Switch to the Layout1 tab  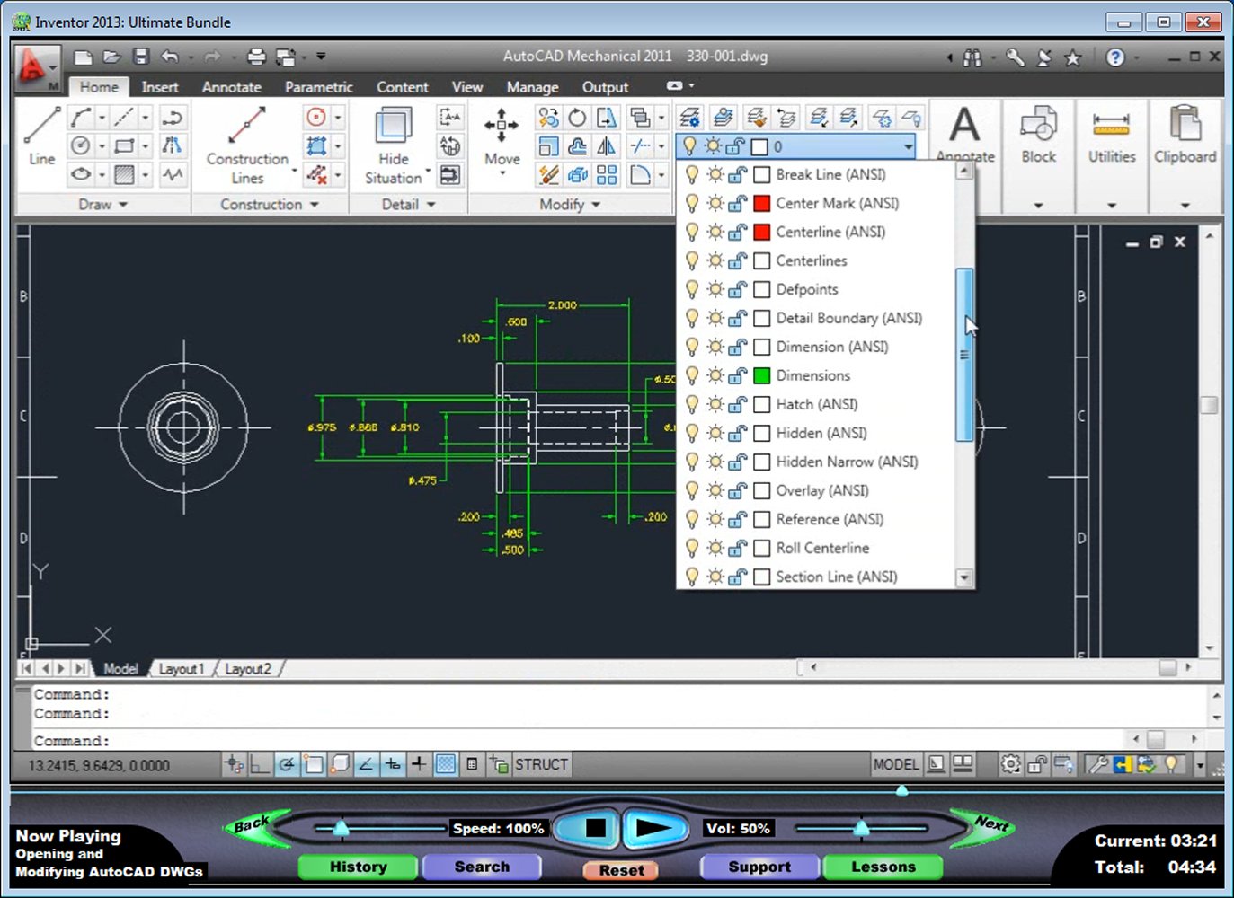click(x=182, y=669)
